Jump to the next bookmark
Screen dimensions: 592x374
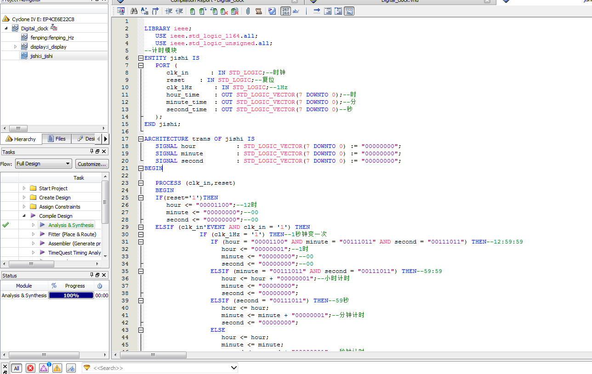203,11
